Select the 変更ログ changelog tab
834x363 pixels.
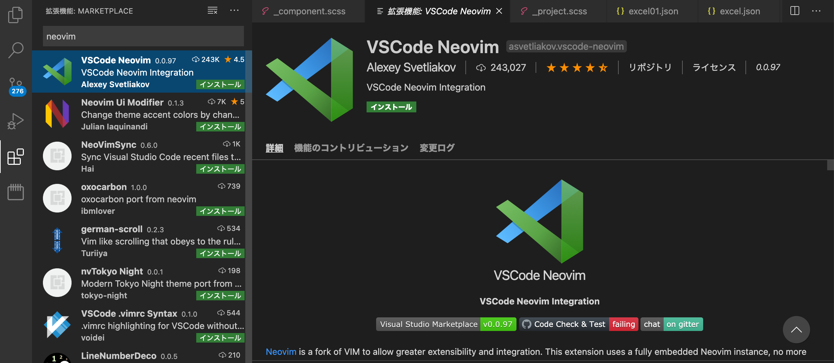pyautogui.click(x=437, y=148)
